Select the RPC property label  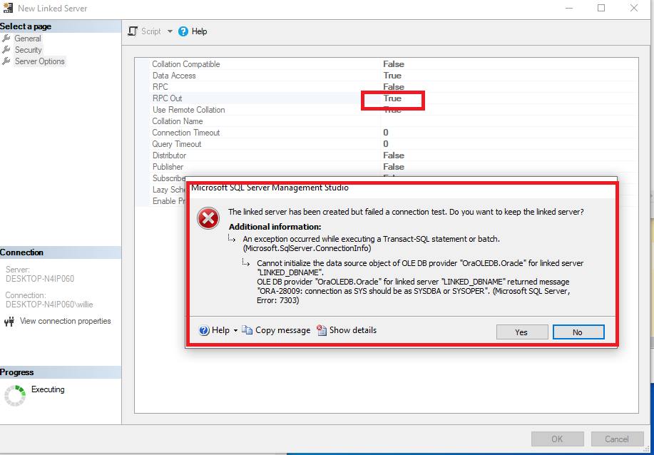160,87
